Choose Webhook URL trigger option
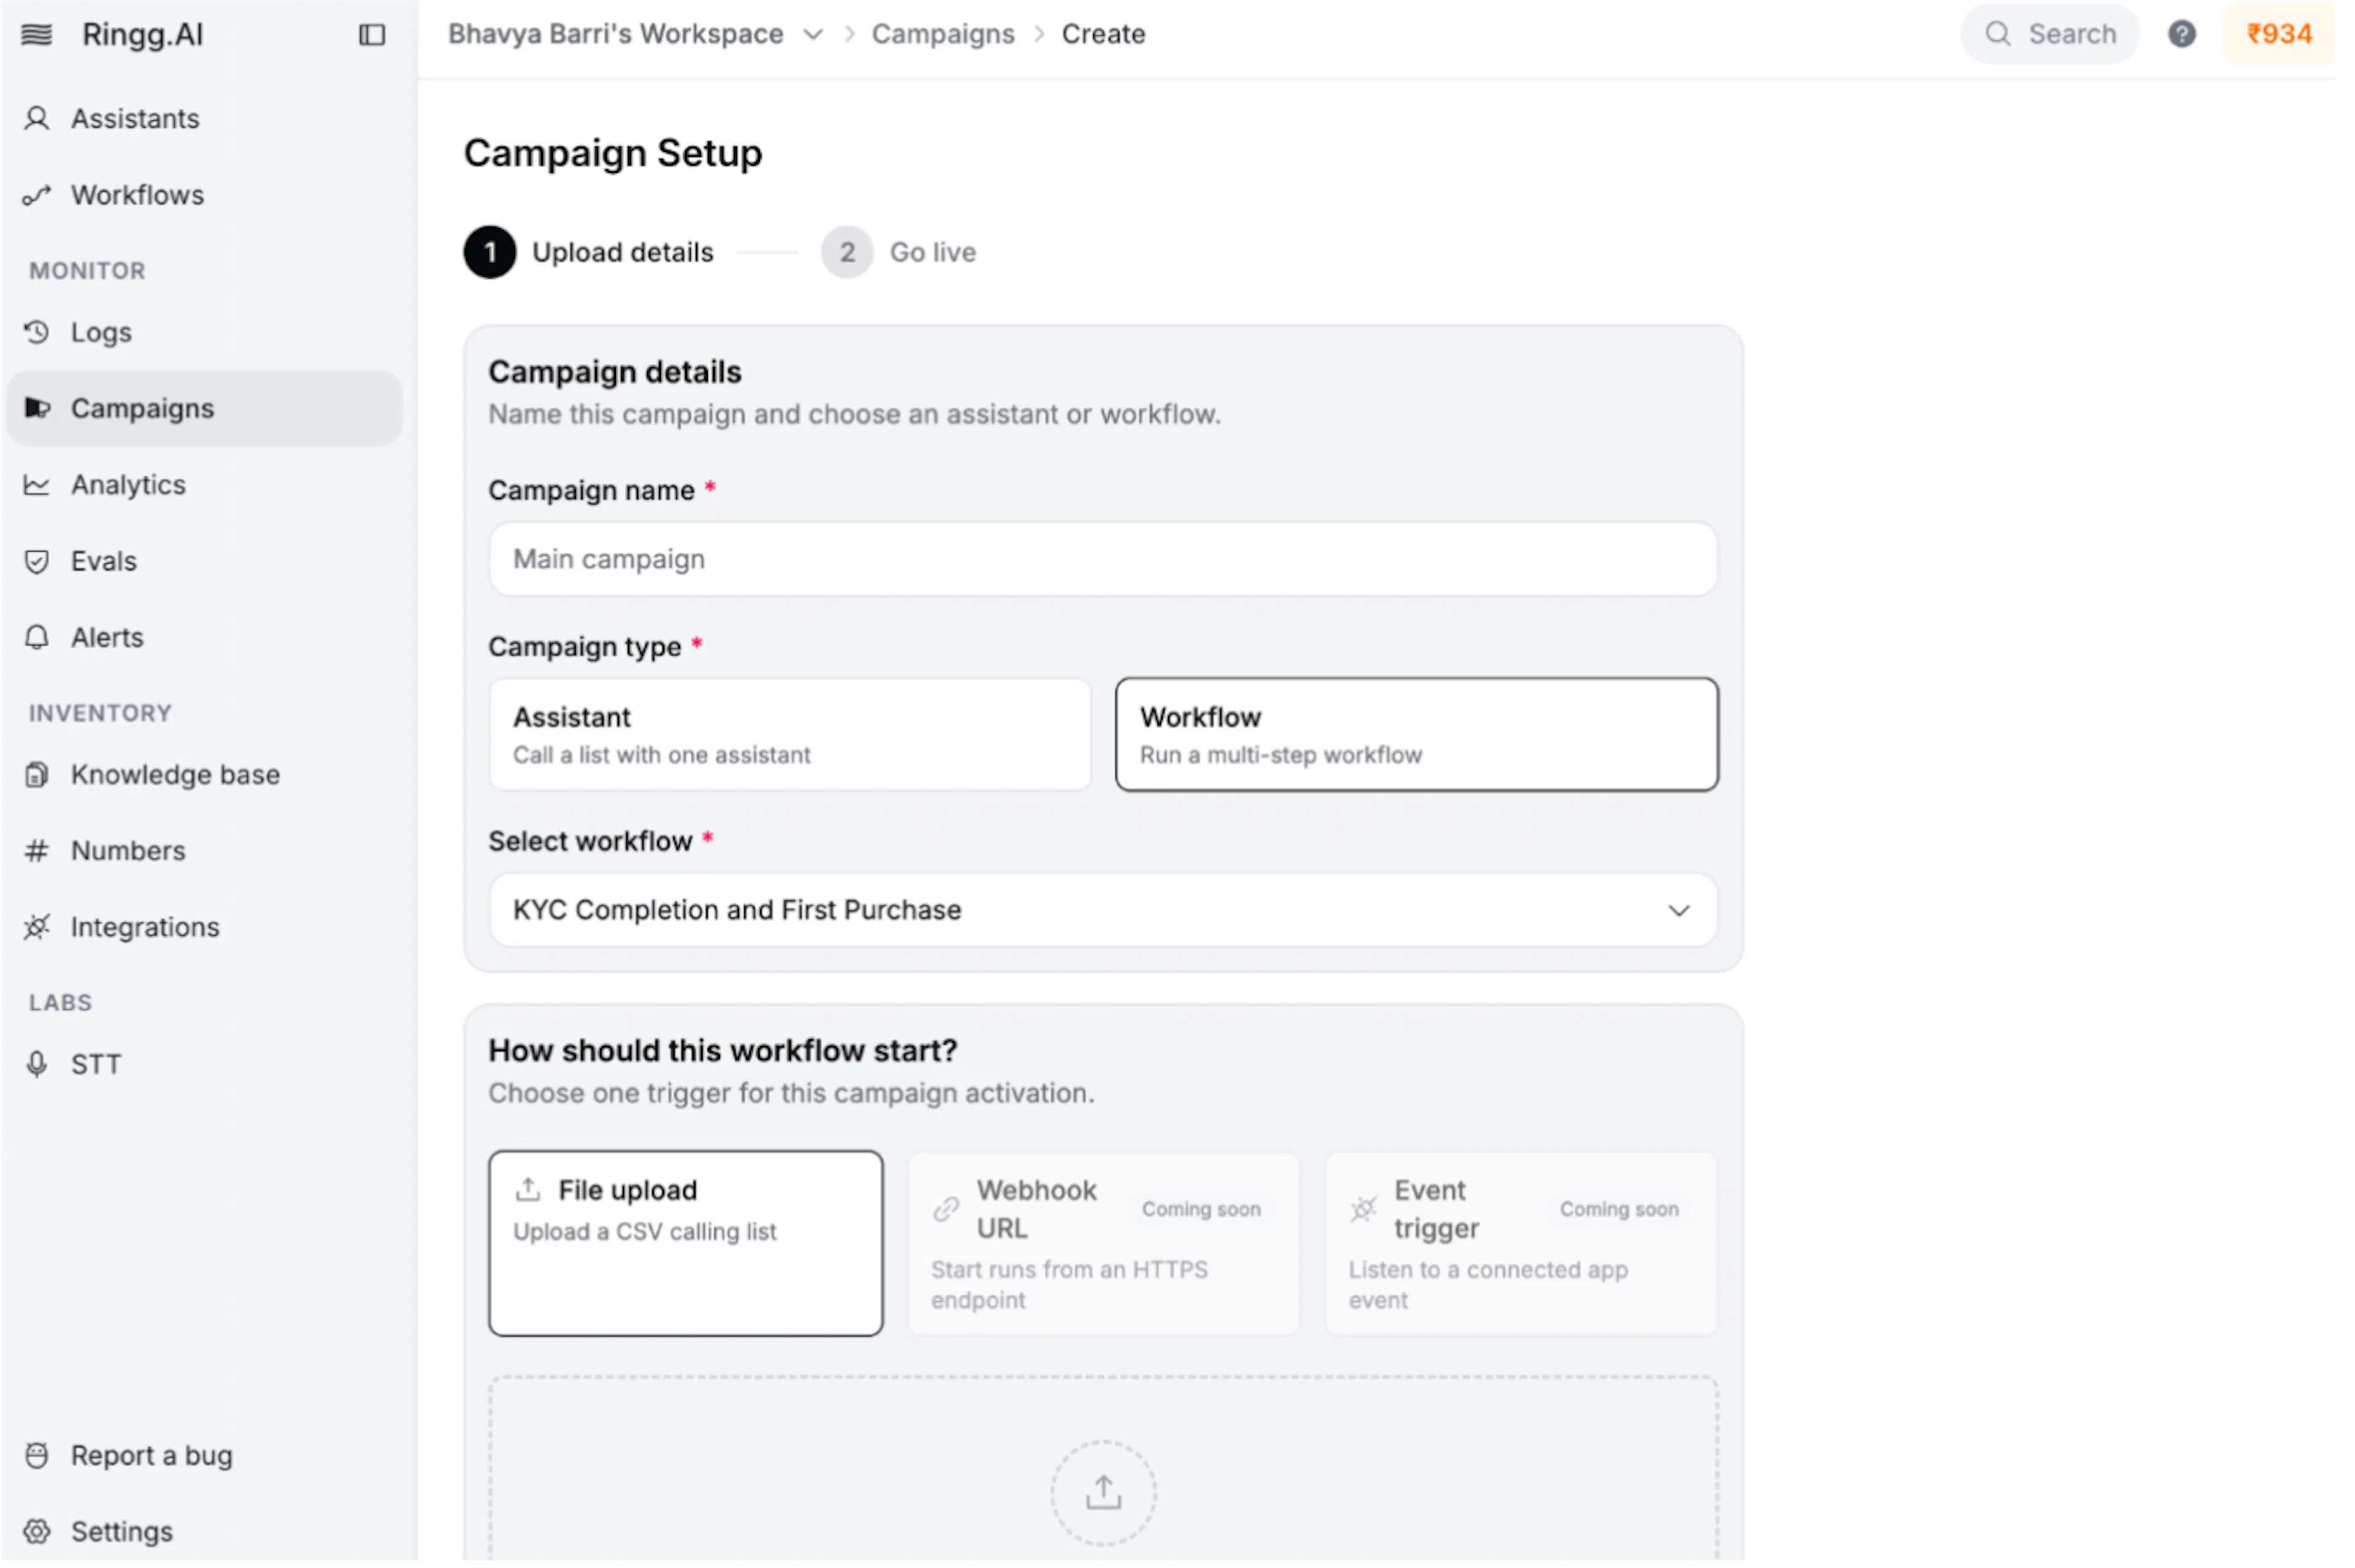The image size is (2355, 1568). tap(1103, 1244)
